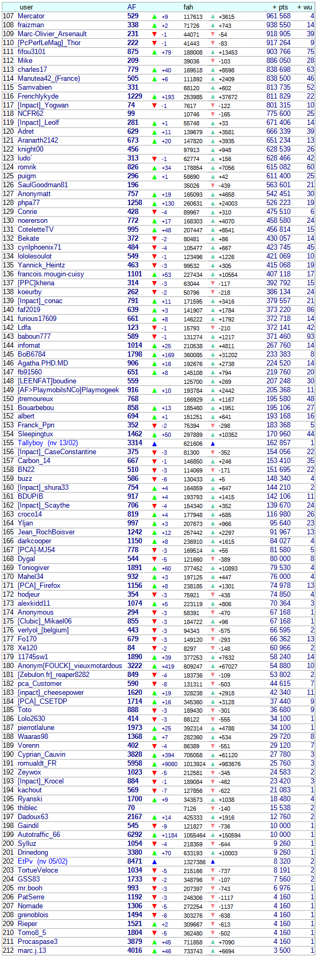
Task: Click the green fah arrow in Frenchlykyde's row
Action: (212, 97)
